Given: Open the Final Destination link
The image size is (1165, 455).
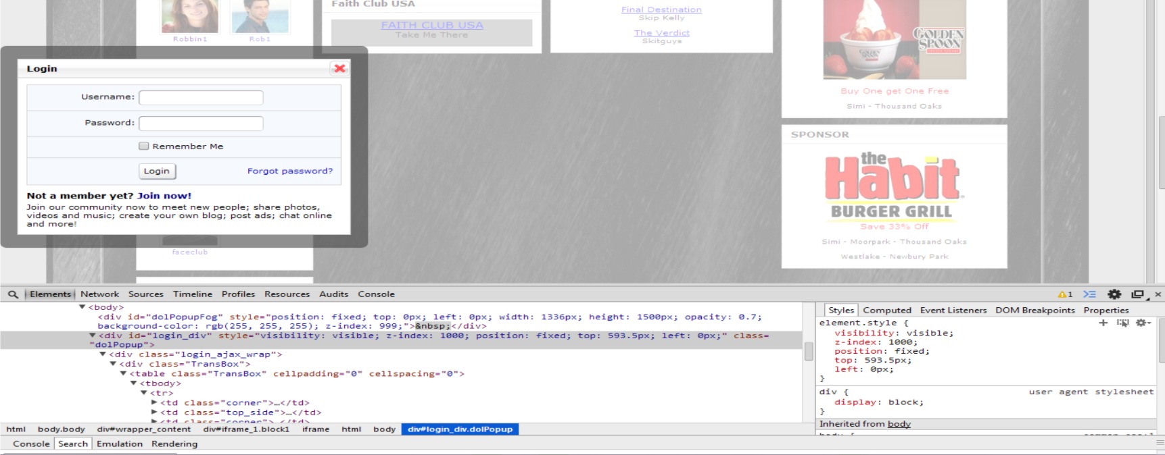Looking at the screenshot, I should (x=661, y=9).
